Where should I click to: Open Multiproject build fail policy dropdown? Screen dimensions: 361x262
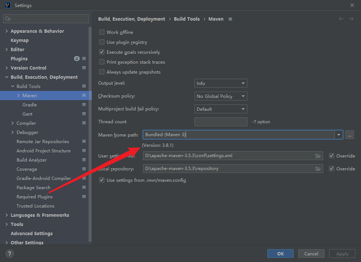[221, 109]
